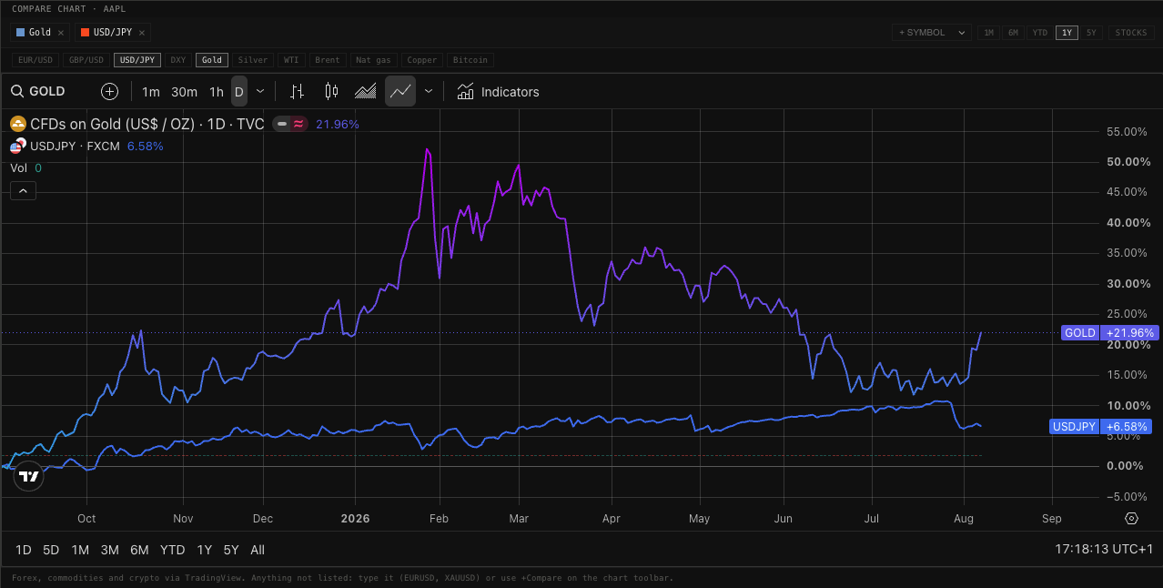Screen dimensions: 1163x588
Task: Collapse the legend with the chevron button
Action: (24, 191)
